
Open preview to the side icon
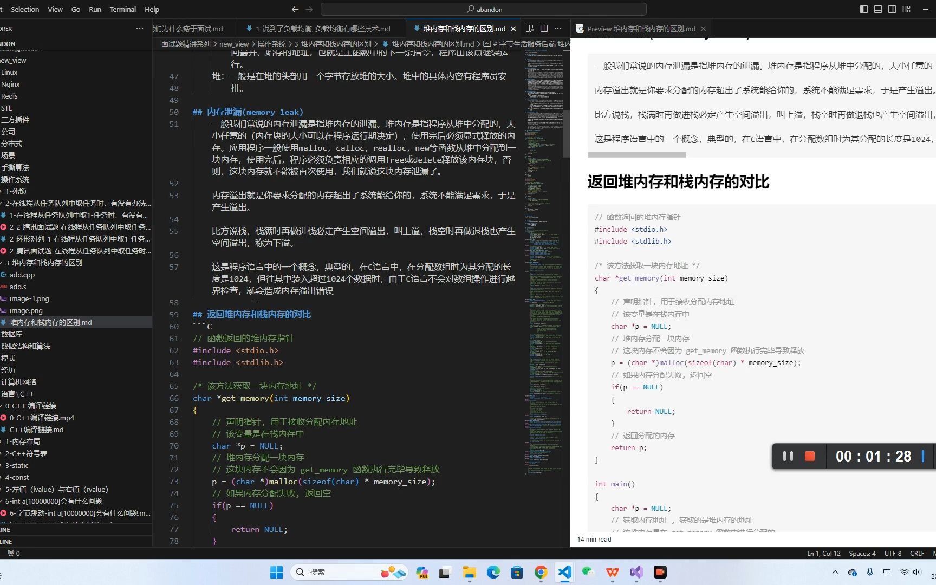click(x=530, y=29)
